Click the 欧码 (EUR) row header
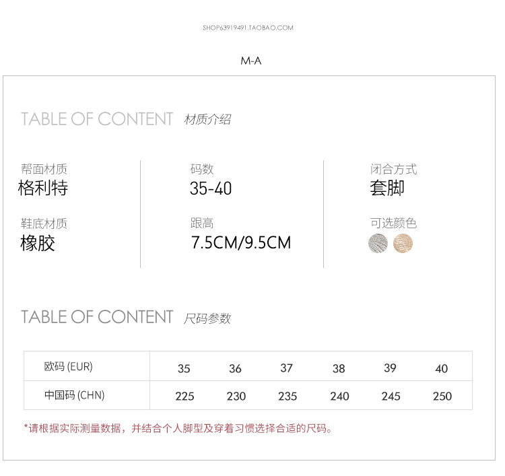Image resolution: width=505 pixels, height=476 pixels. [68, 367]
